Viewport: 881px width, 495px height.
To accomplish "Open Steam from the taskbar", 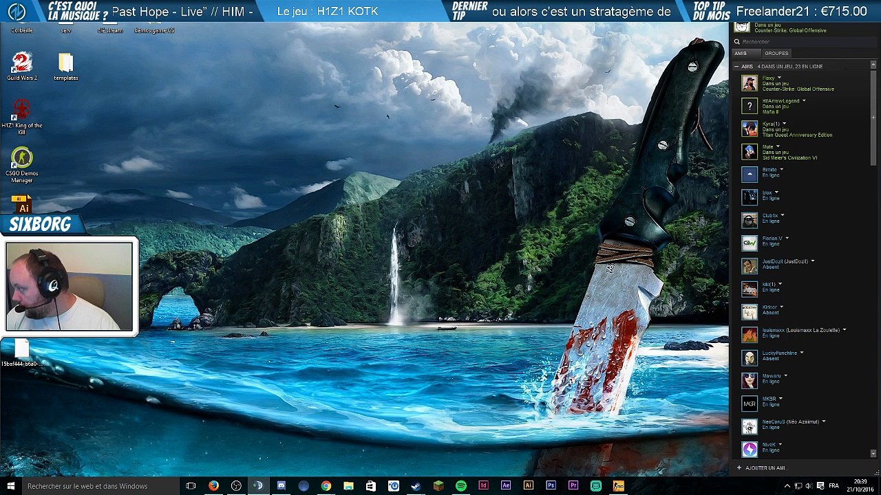I will [416, 486].
